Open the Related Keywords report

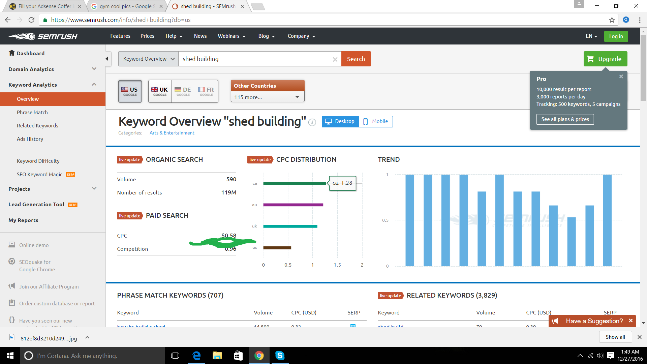coord(37,125)
